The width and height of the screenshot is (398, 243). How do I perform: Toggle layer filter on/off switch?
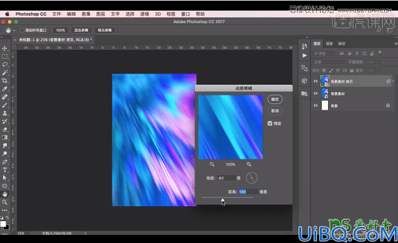[x=380, y=53]
